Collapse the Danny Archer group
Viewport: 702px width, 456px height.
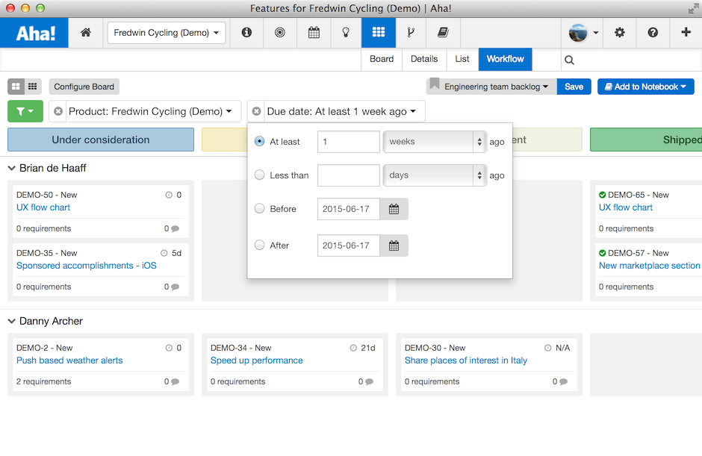pos(12,322)
